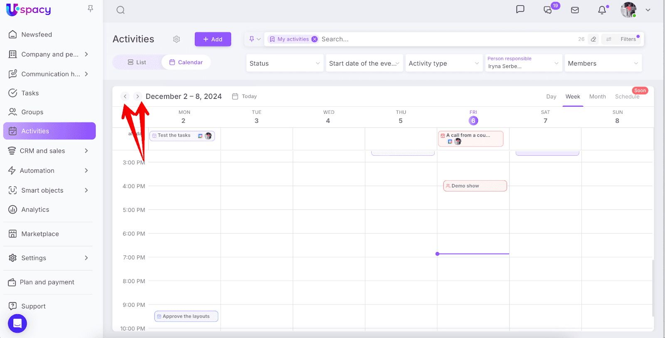665x338 pixels.
Task: Switch to List view
Action: (137, 62)
